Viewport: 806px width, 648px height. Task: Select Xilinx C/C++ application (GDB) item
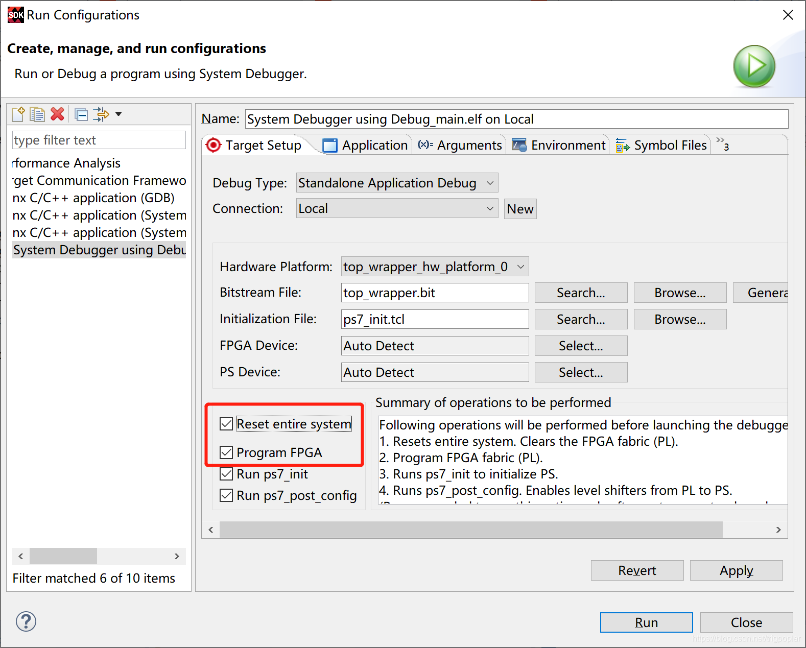99,198
